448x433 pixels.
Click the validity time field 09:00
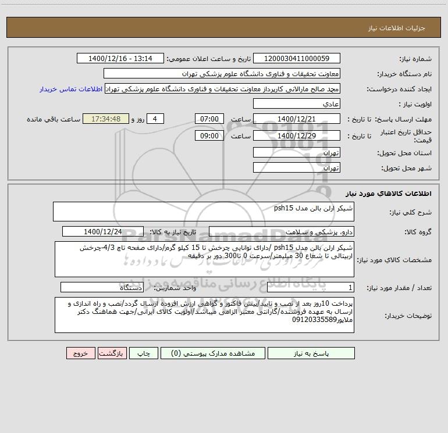209,135
